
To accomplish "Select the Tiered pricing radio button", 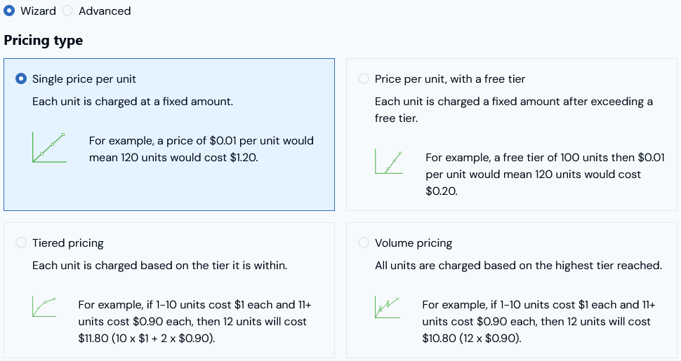I will 21,243.
